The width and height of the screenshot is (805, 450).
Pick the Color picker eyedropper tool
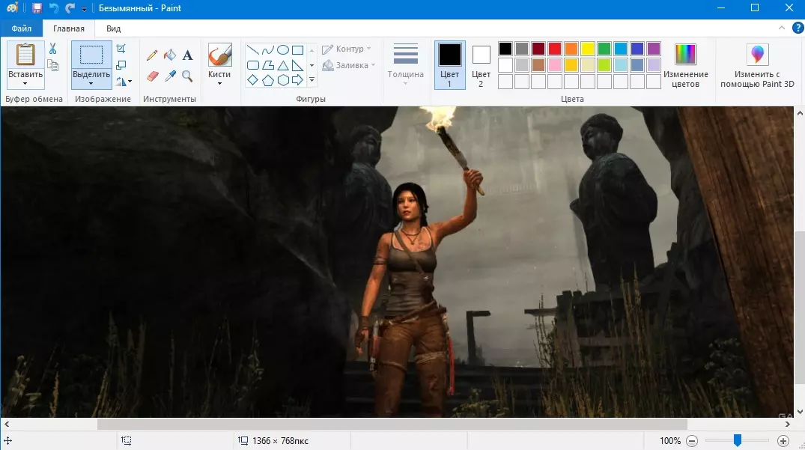(x=170, y=76)
